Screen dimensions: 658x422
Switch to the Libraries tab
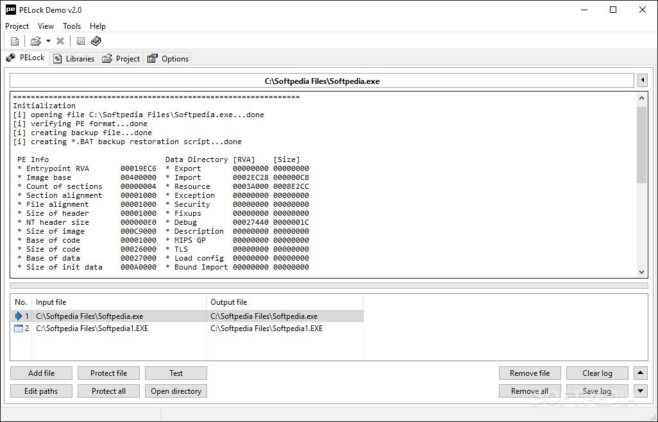point(74,59)
